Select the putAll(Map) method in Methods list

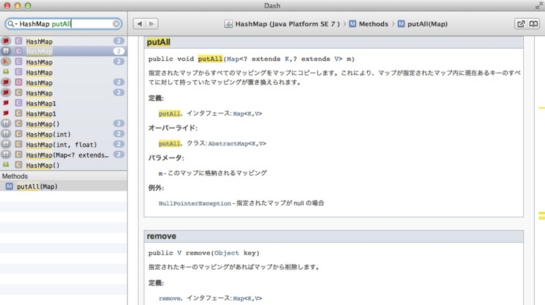(x=63, y=186)
